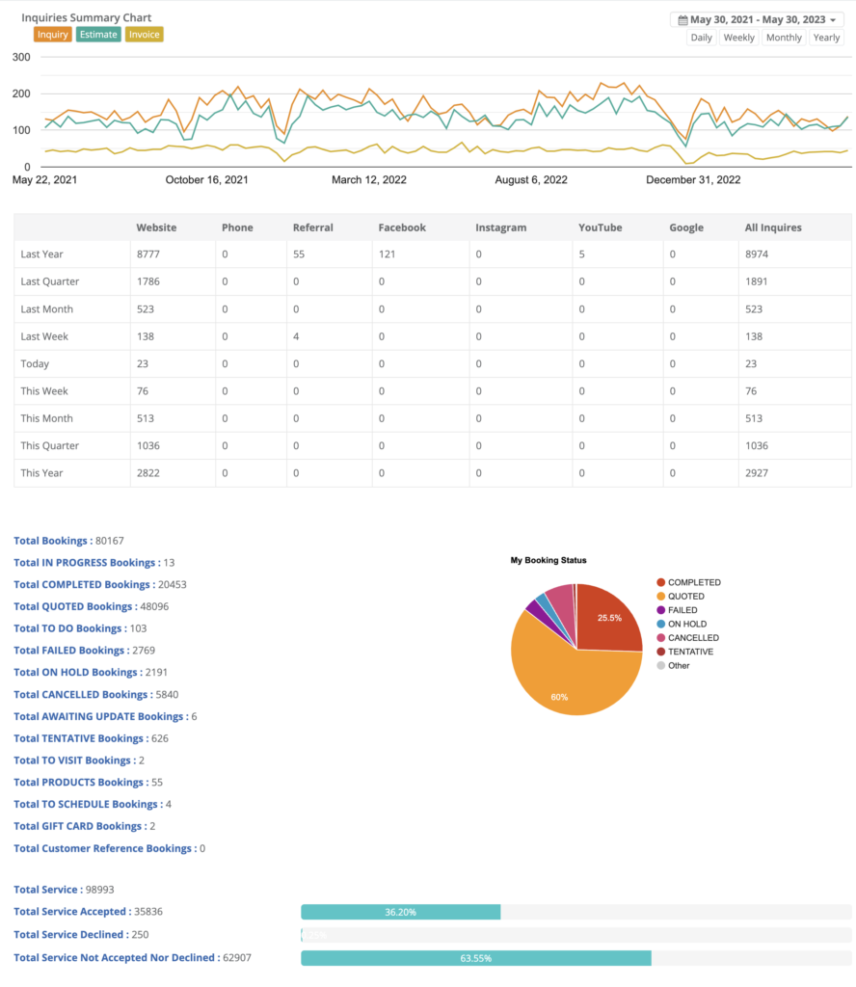
Task: Click the Google column header
Action: pos(686,227)
